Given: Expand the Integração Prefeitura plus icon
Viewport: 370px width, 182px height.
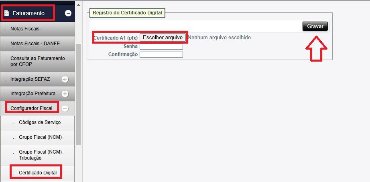Looking at the screenshot, I should pyautogui.click(x=65, y=94).
